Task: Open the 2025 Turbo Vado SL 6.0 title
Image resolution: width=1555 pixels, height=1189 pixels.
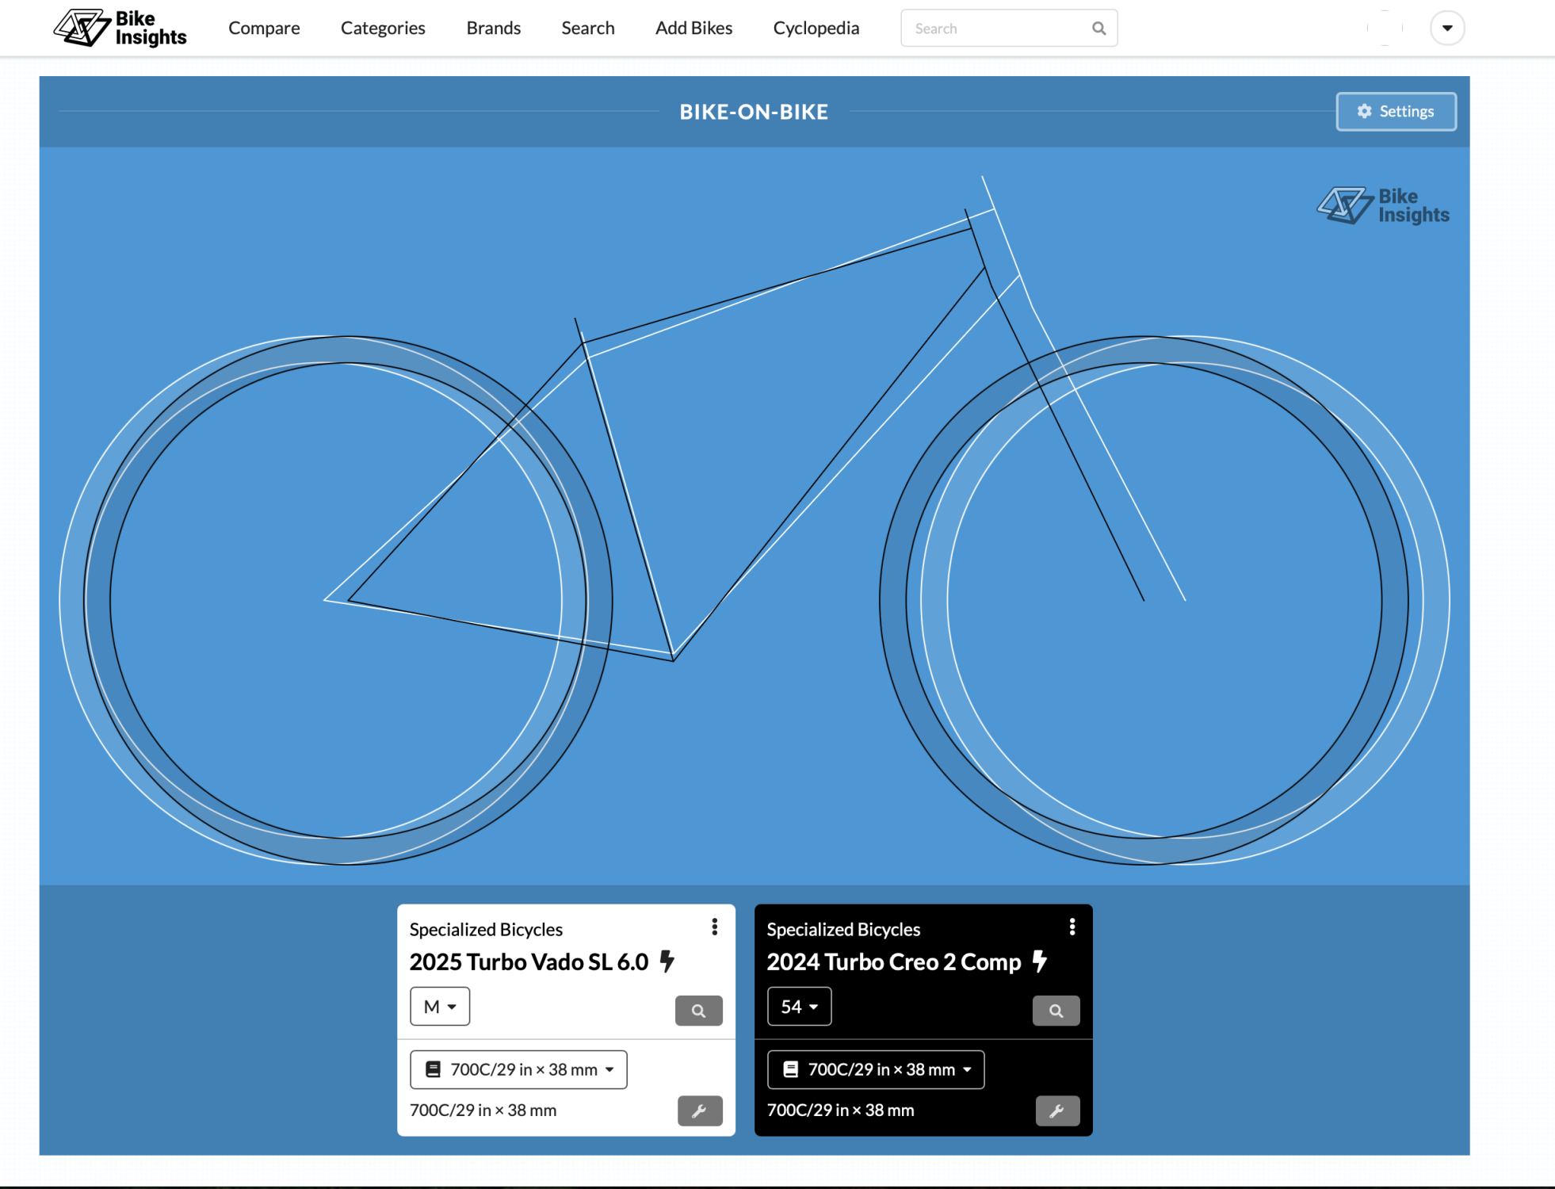Action: [529, 962]
